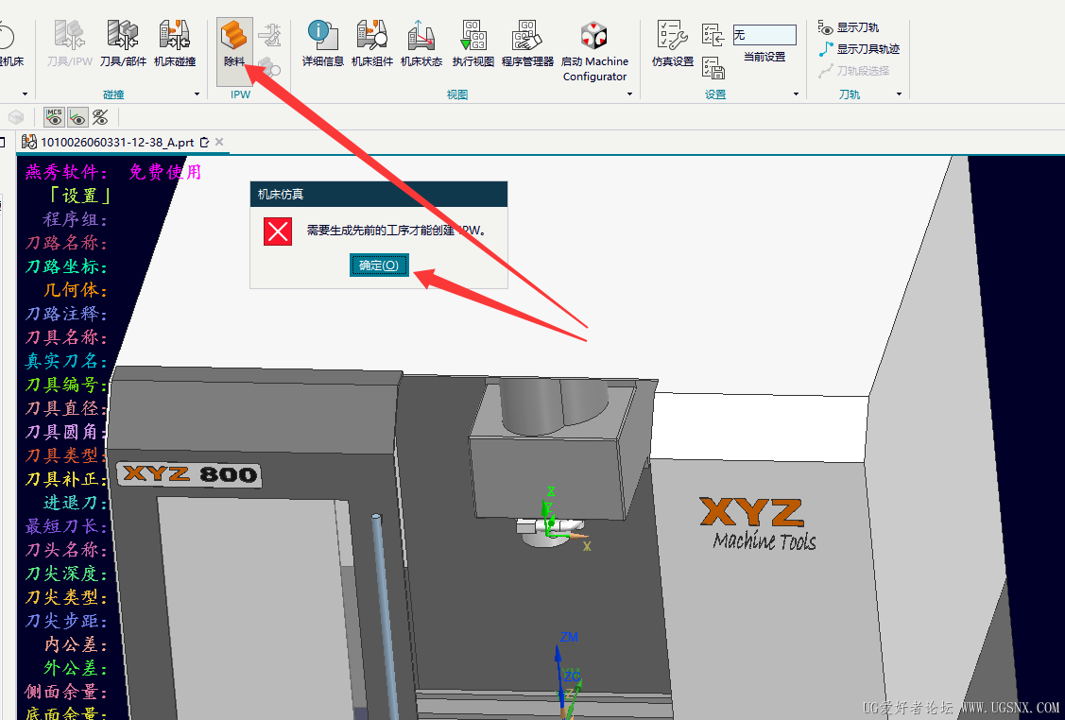Toggle 显示刀轨 show tool path
The height and width of the screenshot is (720, 1065).
point(849,27)
